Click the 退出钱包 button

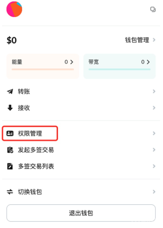(x=81, y=213)
